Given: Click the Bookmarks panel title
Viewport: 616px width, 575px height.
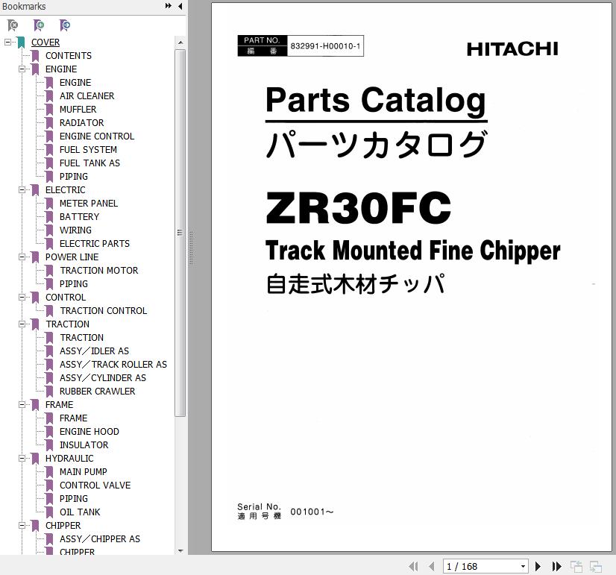Looking at the screenshot, I should point(24,6).
